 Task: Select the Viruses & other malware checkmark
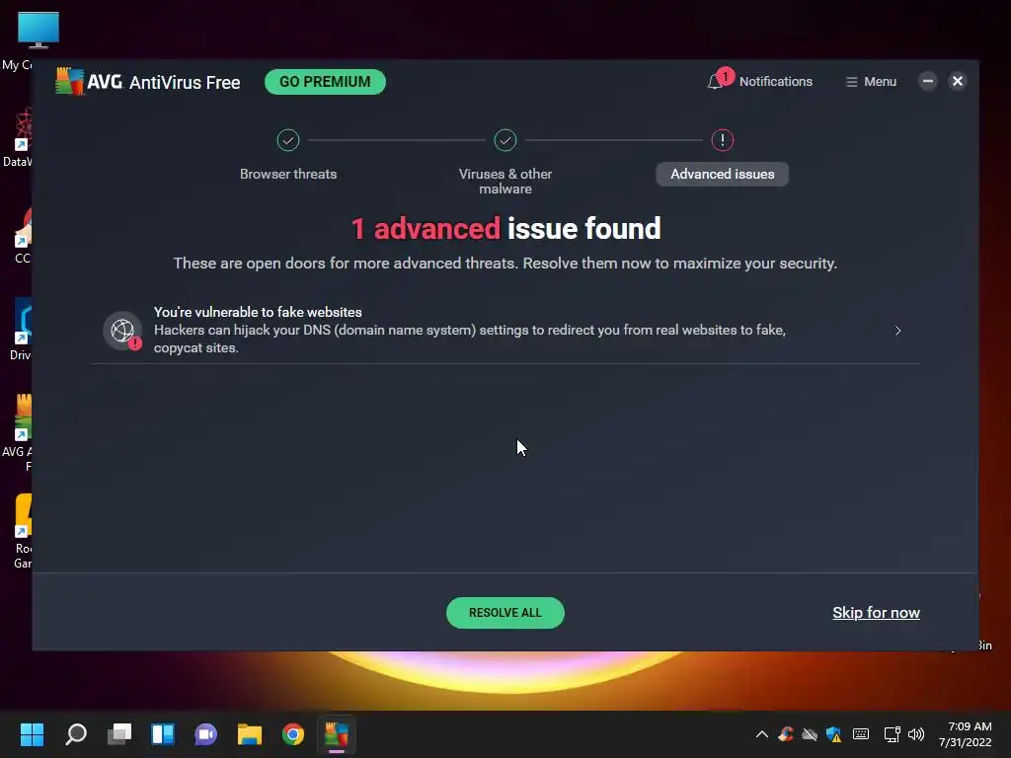[505, 140]
